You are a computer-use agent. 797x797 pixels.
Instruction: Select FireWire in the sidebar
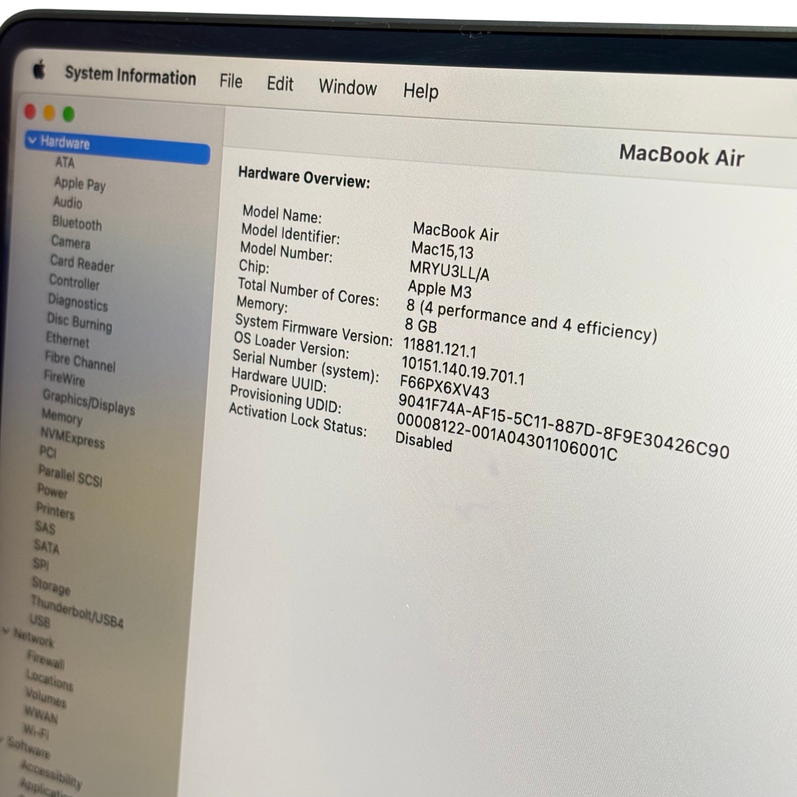click(64, 378)
